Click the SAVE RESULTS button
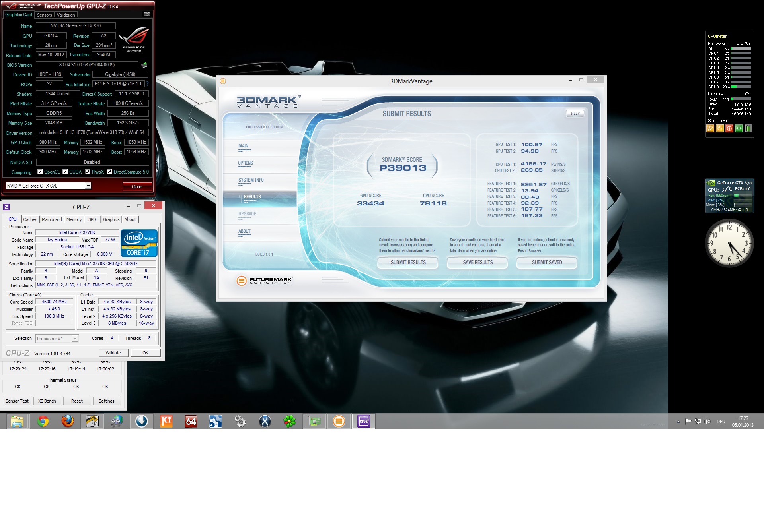The image size is (764, 515). [x=477, y=262]
